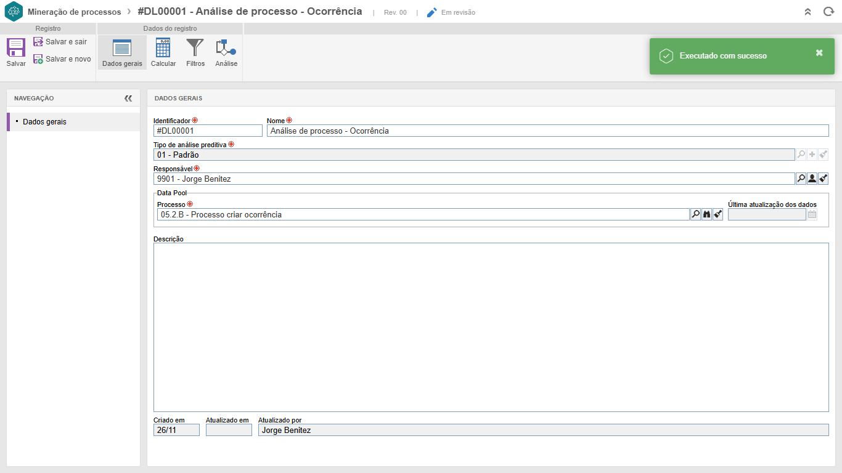Image resolution: width=842 pixels, height=473 pixels.
Task: Click the Nome input field
Action: coord(547,131)
